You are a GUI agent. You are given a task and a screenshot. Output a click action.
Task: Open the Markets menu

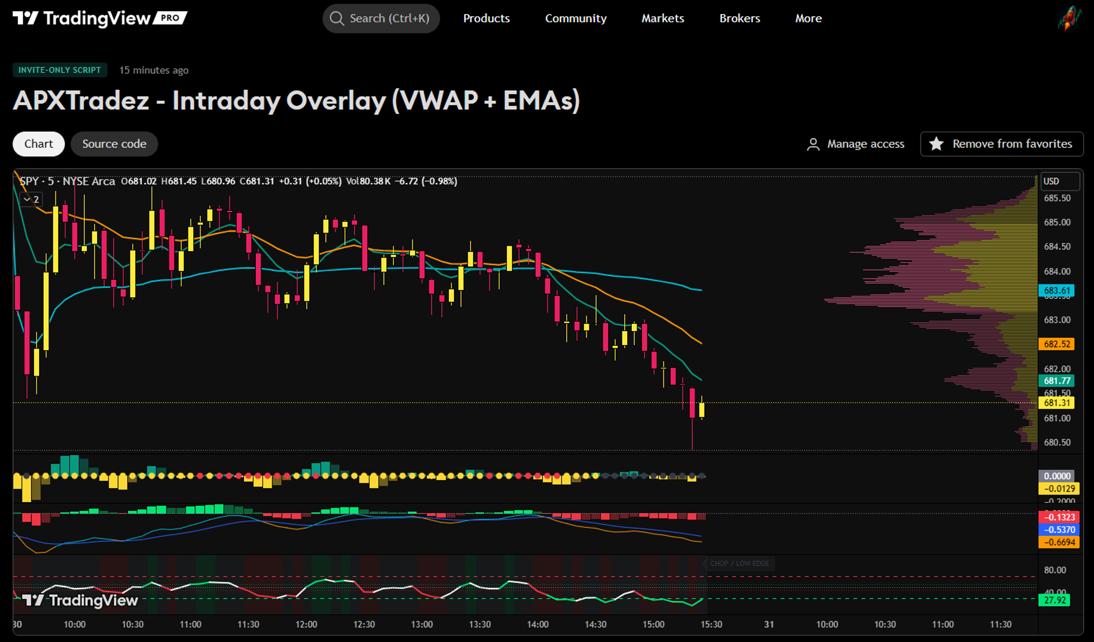point(663,18)
